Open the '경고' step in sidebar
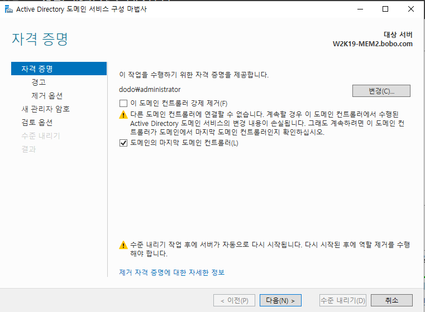The height and width of the screenshot is (312, 425). point(39,82)
